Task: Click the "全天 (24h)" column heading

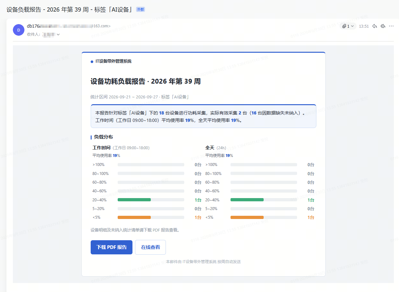Action: pyautogui.click(x=216, y=148)
